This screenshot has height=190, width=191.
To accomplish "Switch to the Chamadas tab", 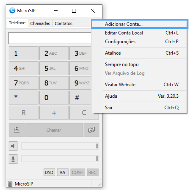I will pos(40,23).
